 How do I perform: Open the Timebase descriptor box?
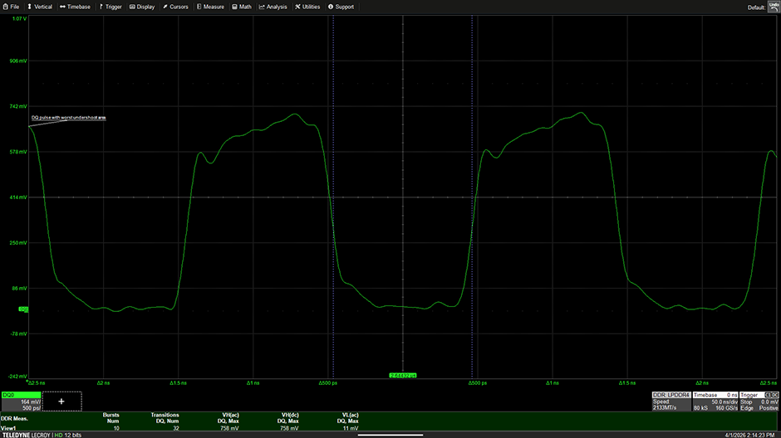715,401
